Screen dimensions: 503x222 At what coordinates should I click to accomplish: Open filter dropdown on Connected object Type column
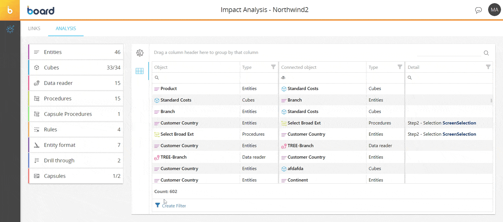400,67
